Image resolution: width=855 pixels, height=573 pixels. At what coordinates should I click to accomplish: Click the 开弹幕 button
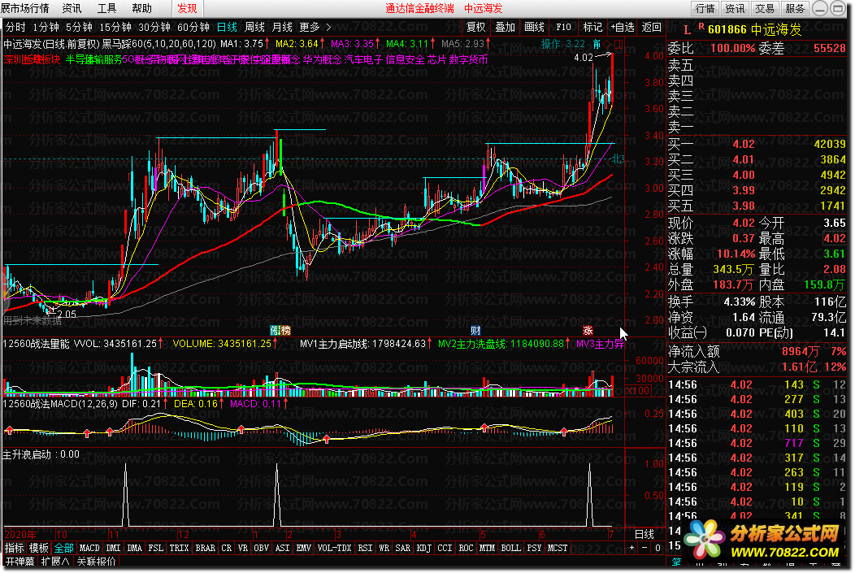(20, 561)
